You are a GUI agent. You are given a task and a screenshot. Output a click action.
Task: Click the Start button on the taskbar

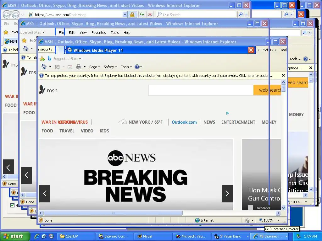pyautogui.click(x=14, y=236)
